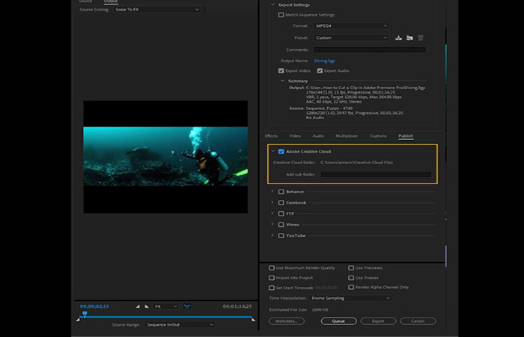Click the blue playhead marker

(85, 314)
